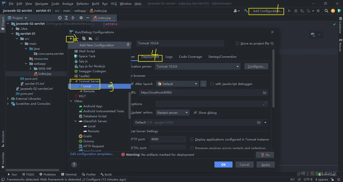Image resolution: width=343 pixels, height=182 pixels.
Task: Open Project panel settings gear icon
Action: (x=81, y=18)
